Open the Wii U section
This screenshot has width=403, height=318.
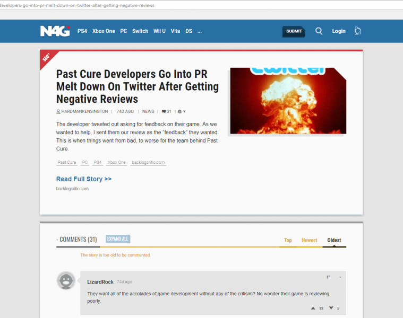159,31
